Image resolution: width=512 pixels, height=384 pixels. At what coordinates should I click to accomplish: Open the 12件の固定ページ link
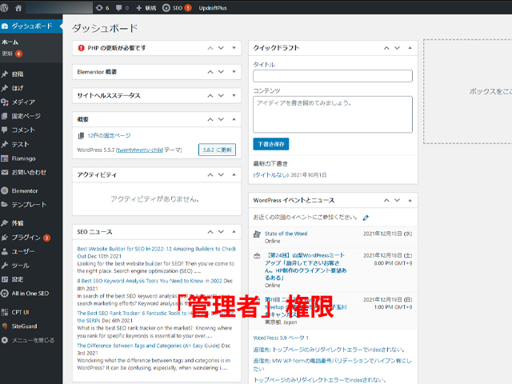(x=109, y=135)
